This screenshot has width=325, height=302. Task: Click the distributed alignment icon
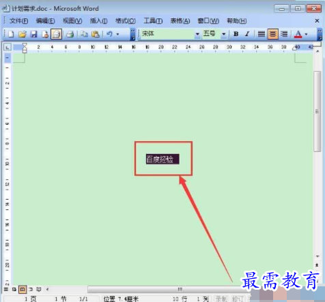[x=284, y=34]
